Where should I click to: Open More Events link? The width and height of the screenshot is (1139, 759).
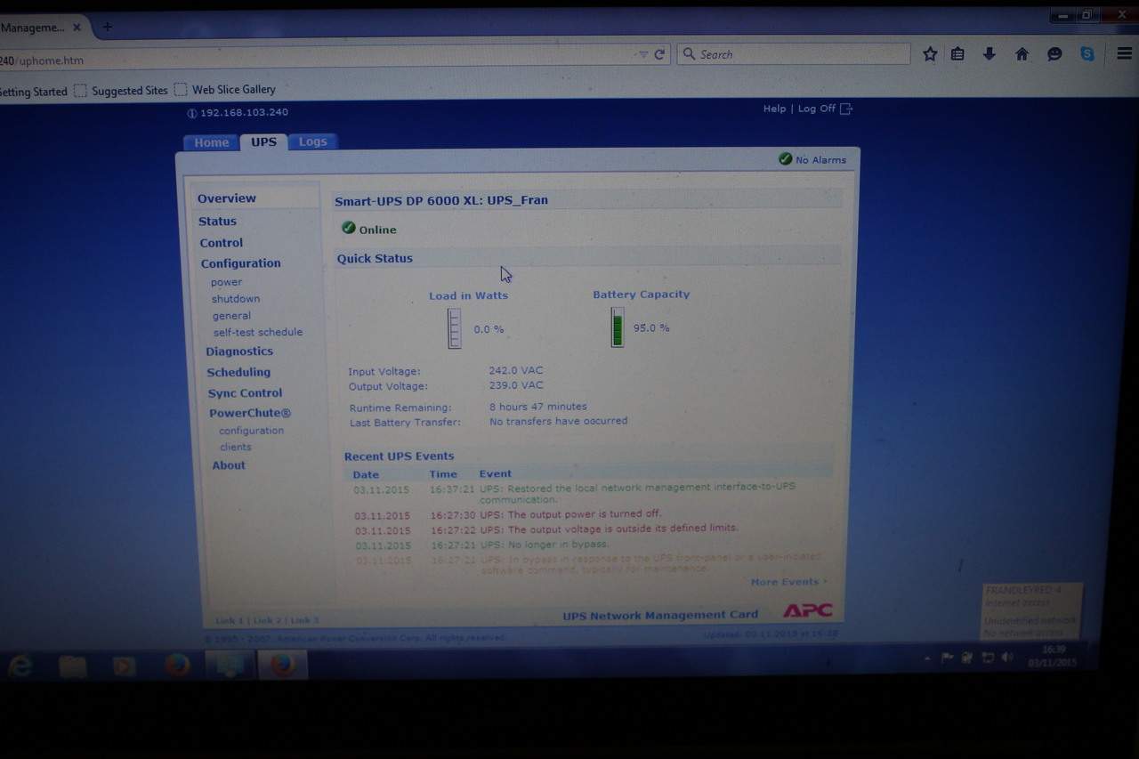point(788,582)
